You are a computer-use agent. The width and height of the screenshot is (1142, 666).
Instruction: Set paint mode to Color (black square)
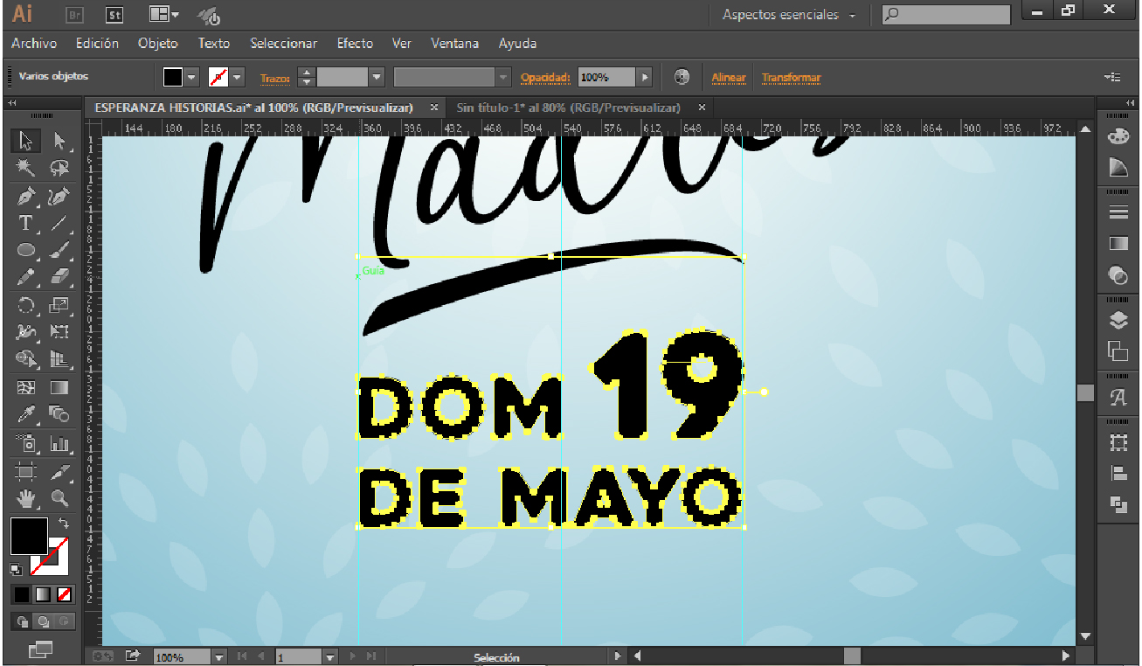coord(22,595)
